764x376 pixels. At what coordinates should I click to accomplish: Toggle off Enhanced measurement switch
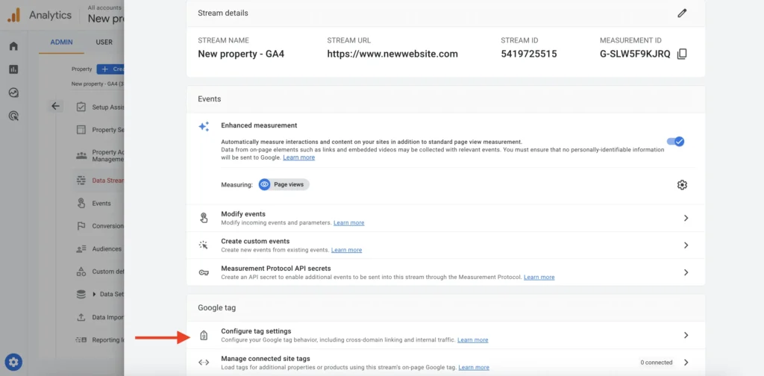pyautogui.click(x=676, y=141)
